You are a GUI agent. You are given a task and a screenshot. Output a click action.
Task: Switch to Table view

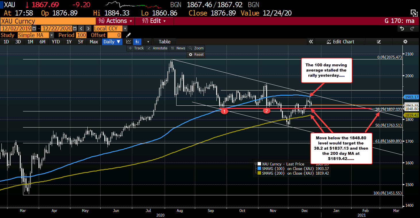click(x=164, y=42)
